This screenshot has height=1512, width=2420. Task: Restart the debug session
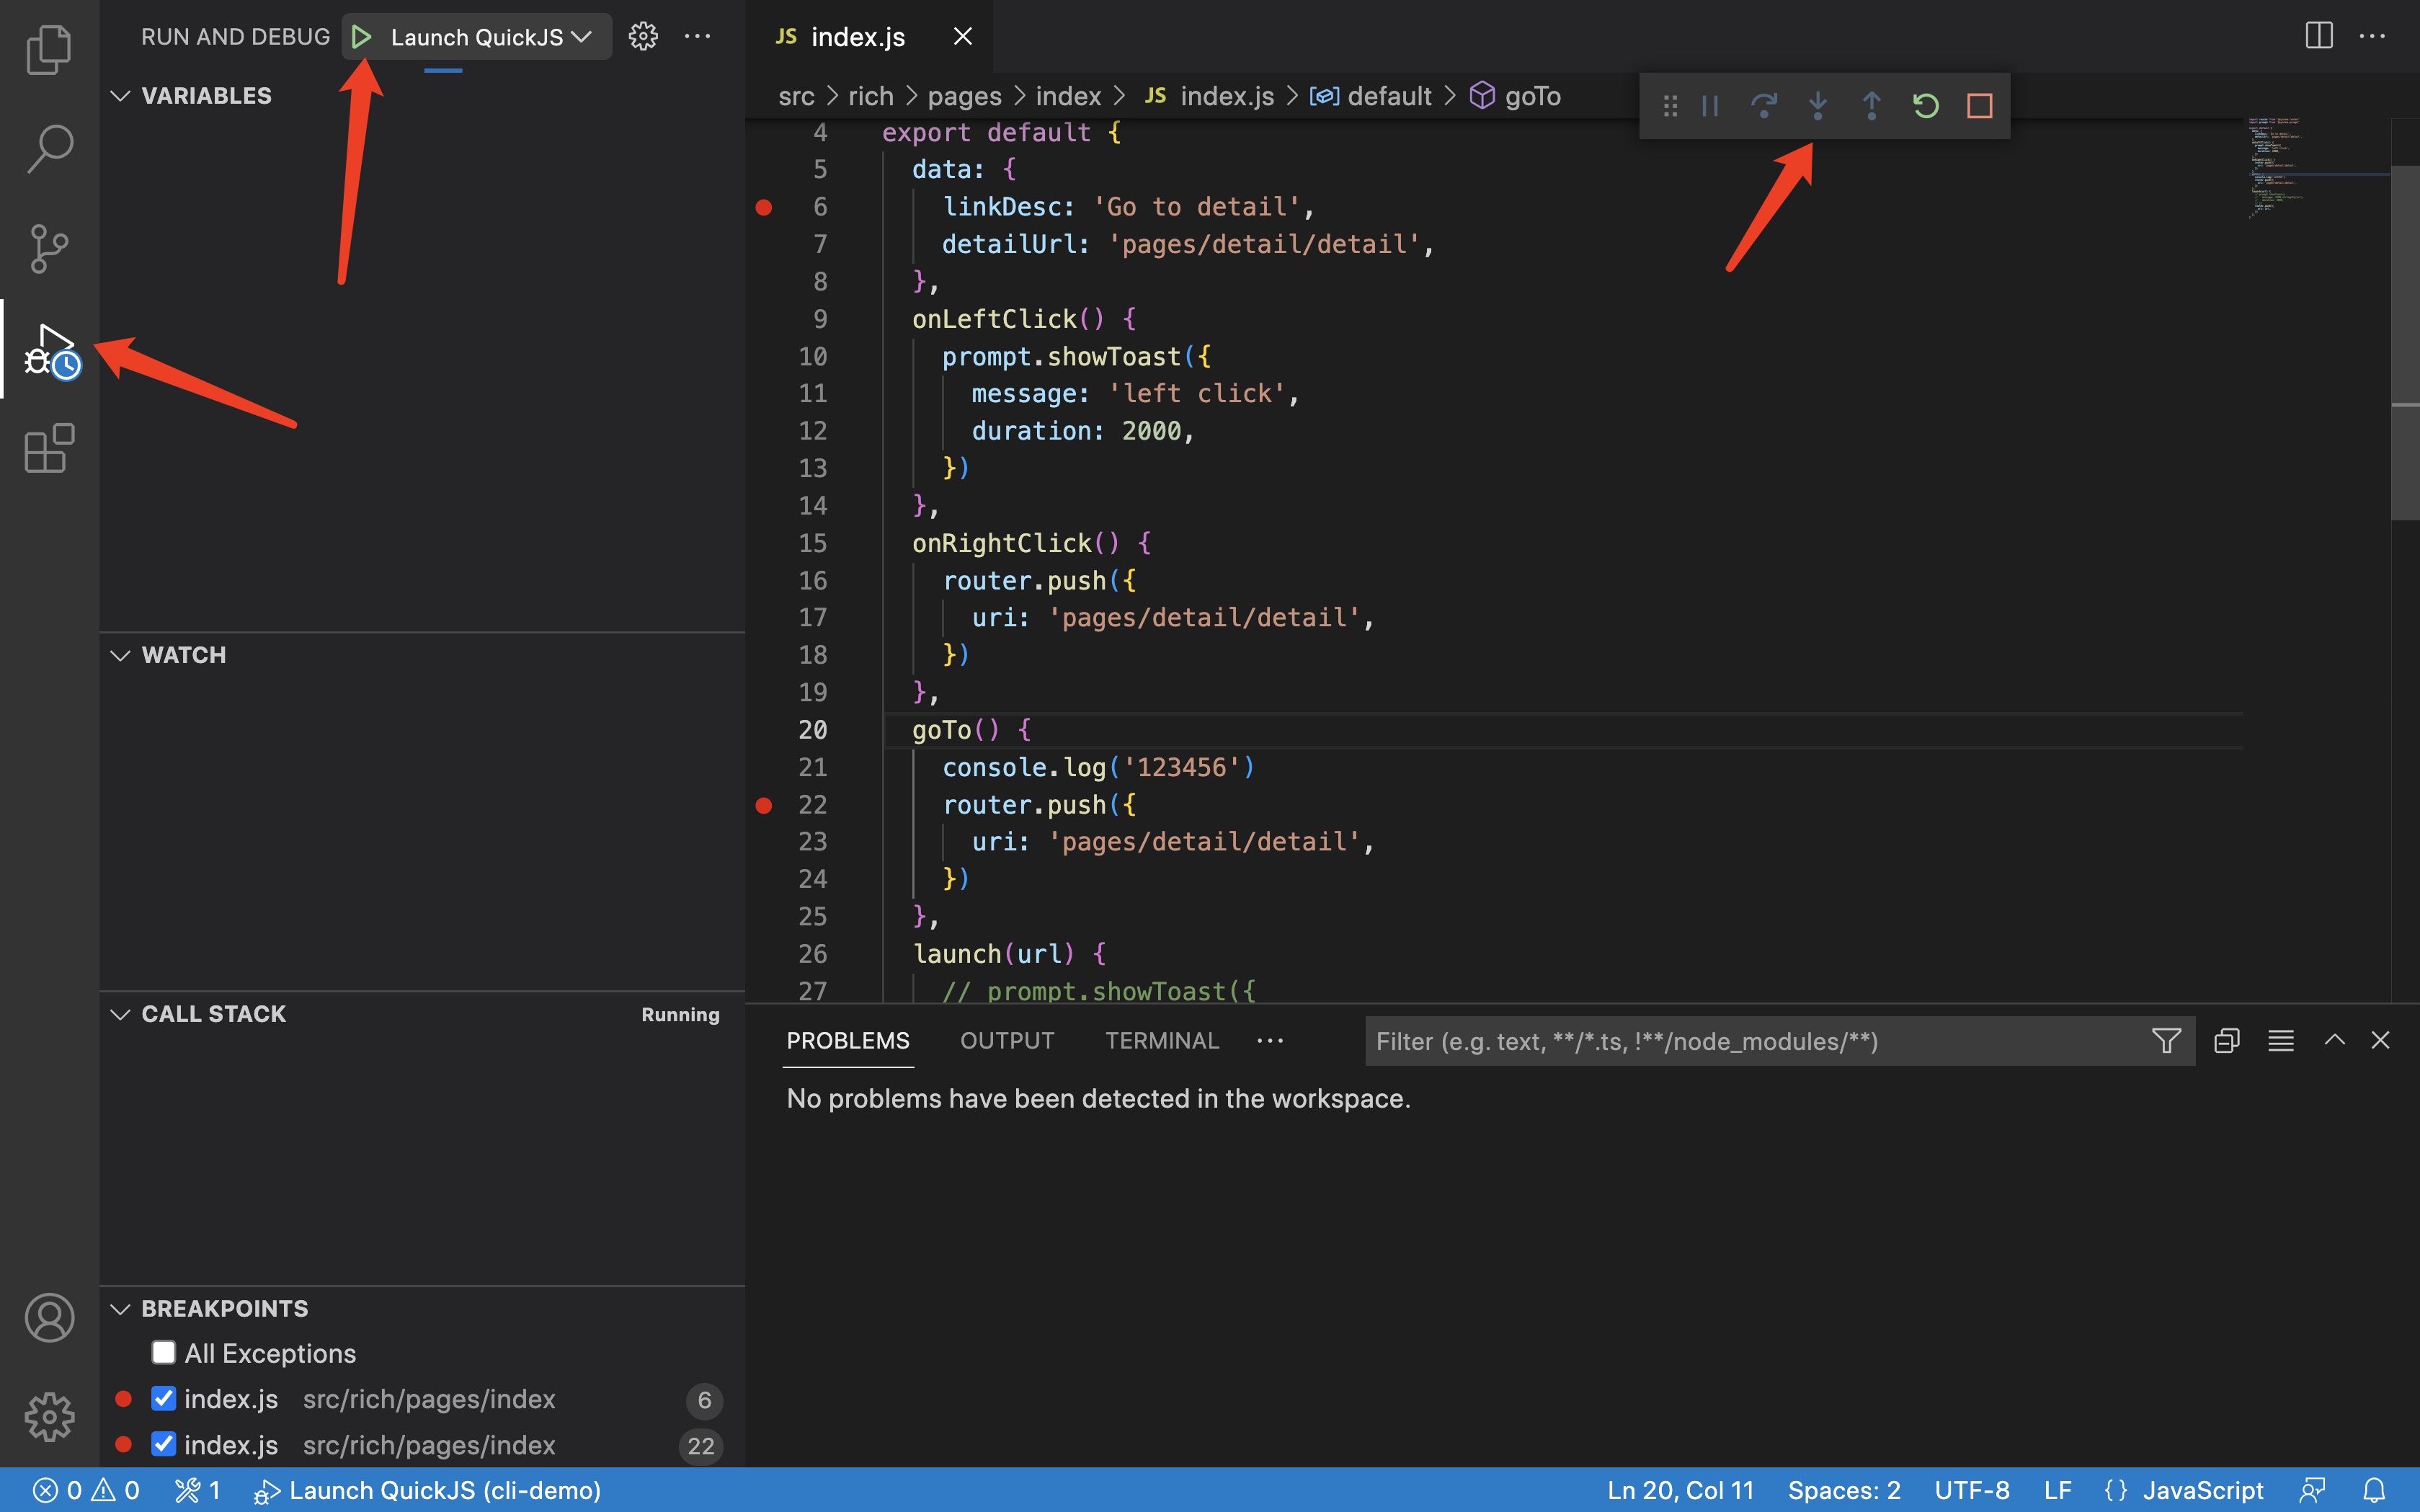tap(1925, 106)
